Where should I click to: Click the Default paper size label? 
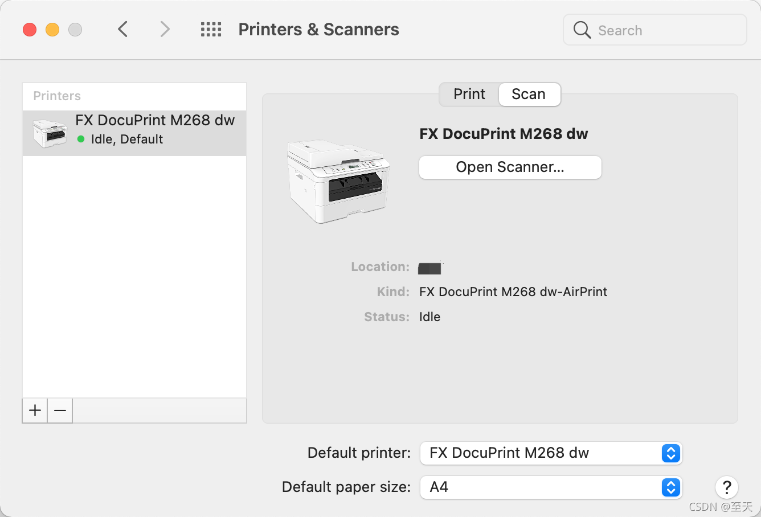(x=346, y=487)
